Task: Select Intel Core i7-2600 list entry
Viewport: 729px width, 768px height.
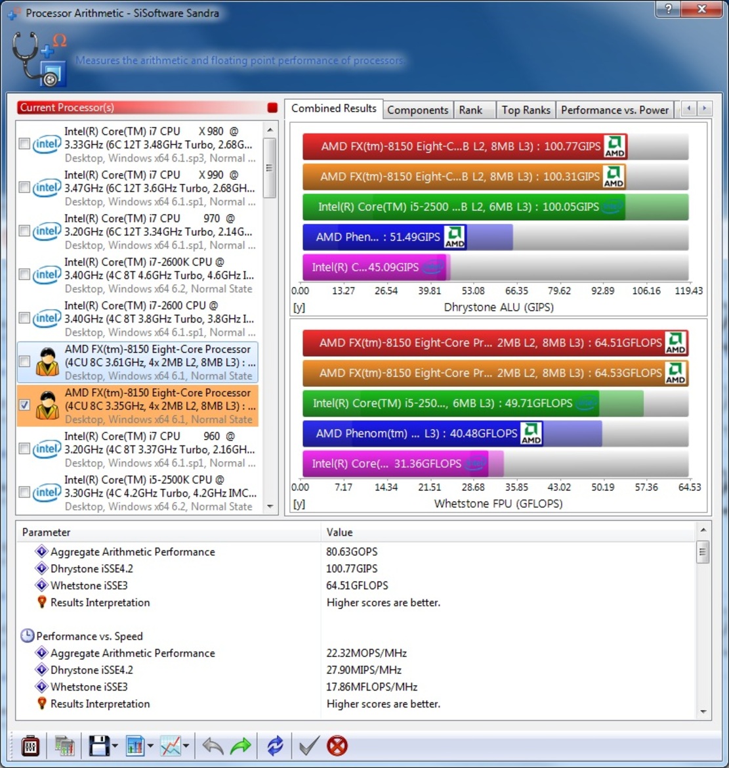Action: [x=138, y=319]
